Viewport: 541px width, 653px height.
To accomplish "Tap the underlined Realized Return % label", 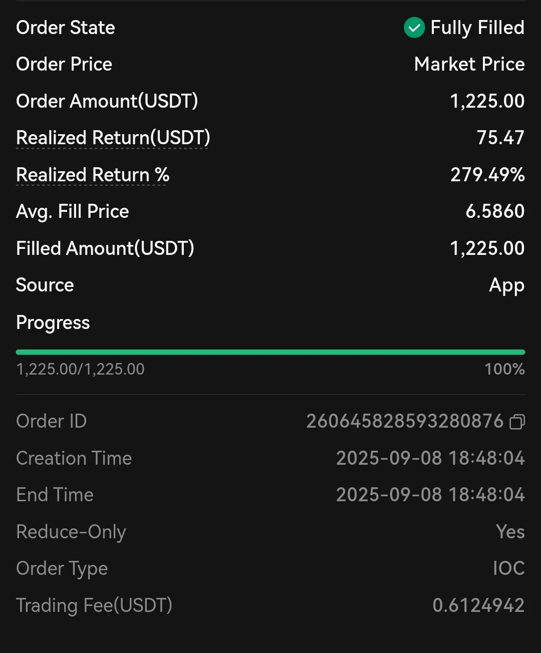I will pos(93,175).
